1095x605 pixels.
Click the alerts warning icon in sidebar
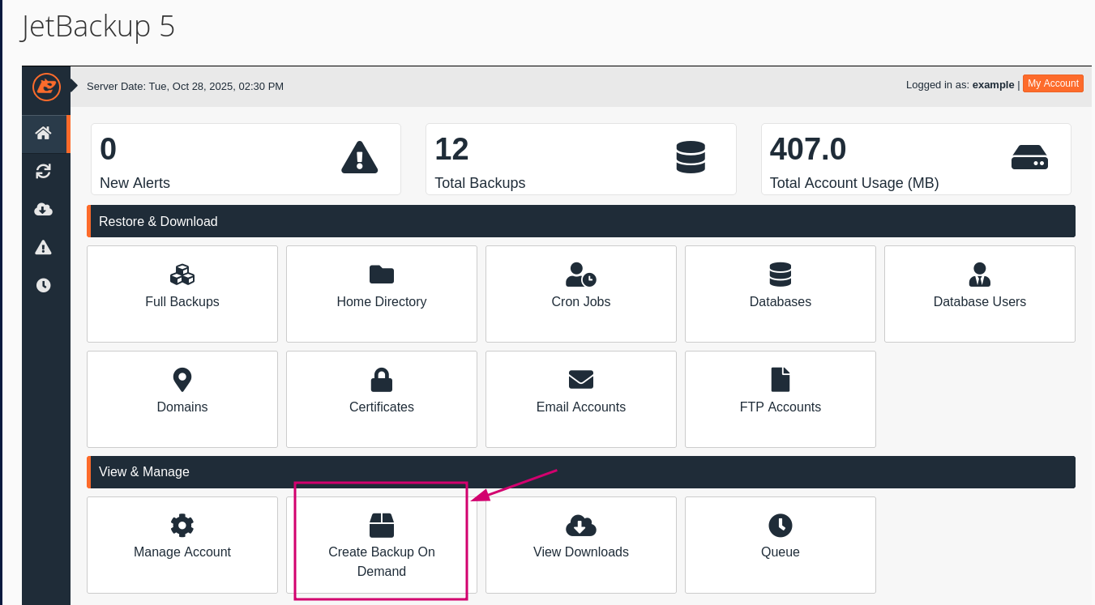(44, 247)
